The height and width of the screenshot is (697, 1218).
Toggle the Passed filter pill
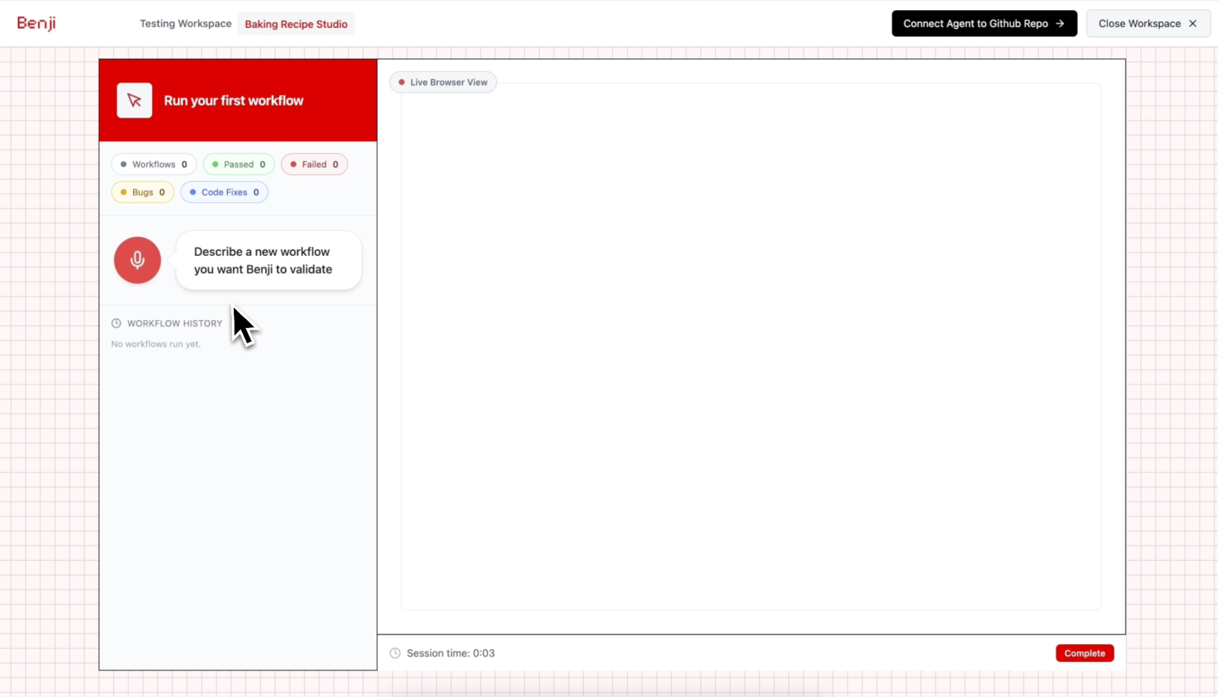tap(238, 164)
